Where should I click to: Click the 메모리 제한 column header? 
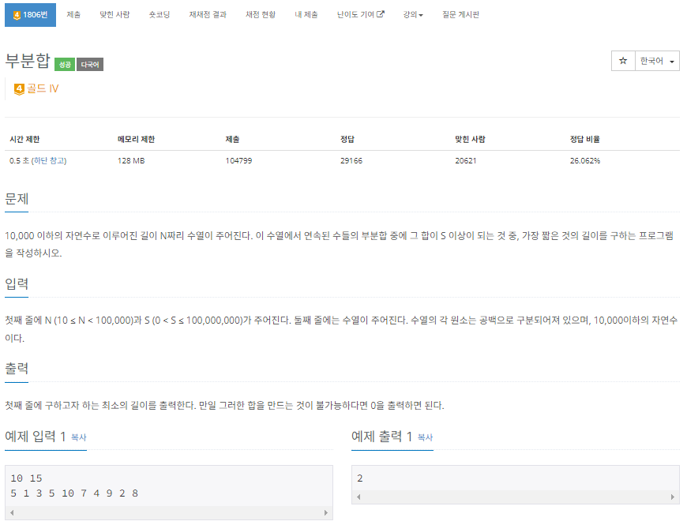tap(137, 139)
